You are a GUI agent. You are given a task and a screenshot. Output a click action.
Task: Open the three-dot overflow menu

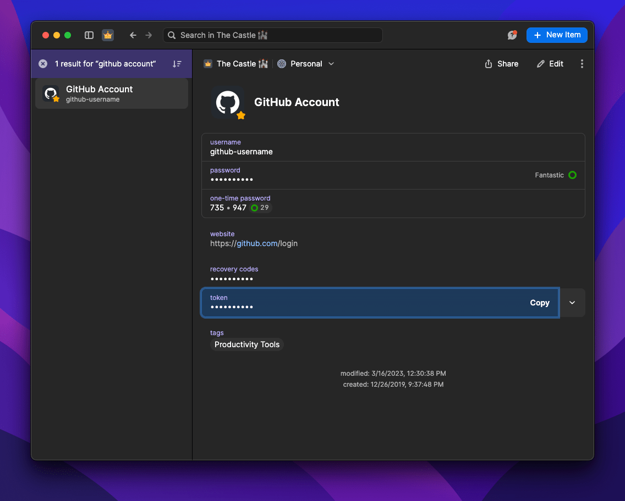pos(582,63)
